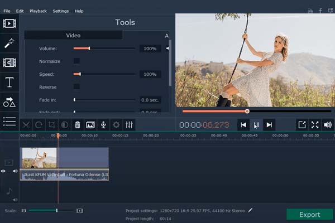335x223 pixels.
Task: Adjust the Fade in slider
Action: 104,100
